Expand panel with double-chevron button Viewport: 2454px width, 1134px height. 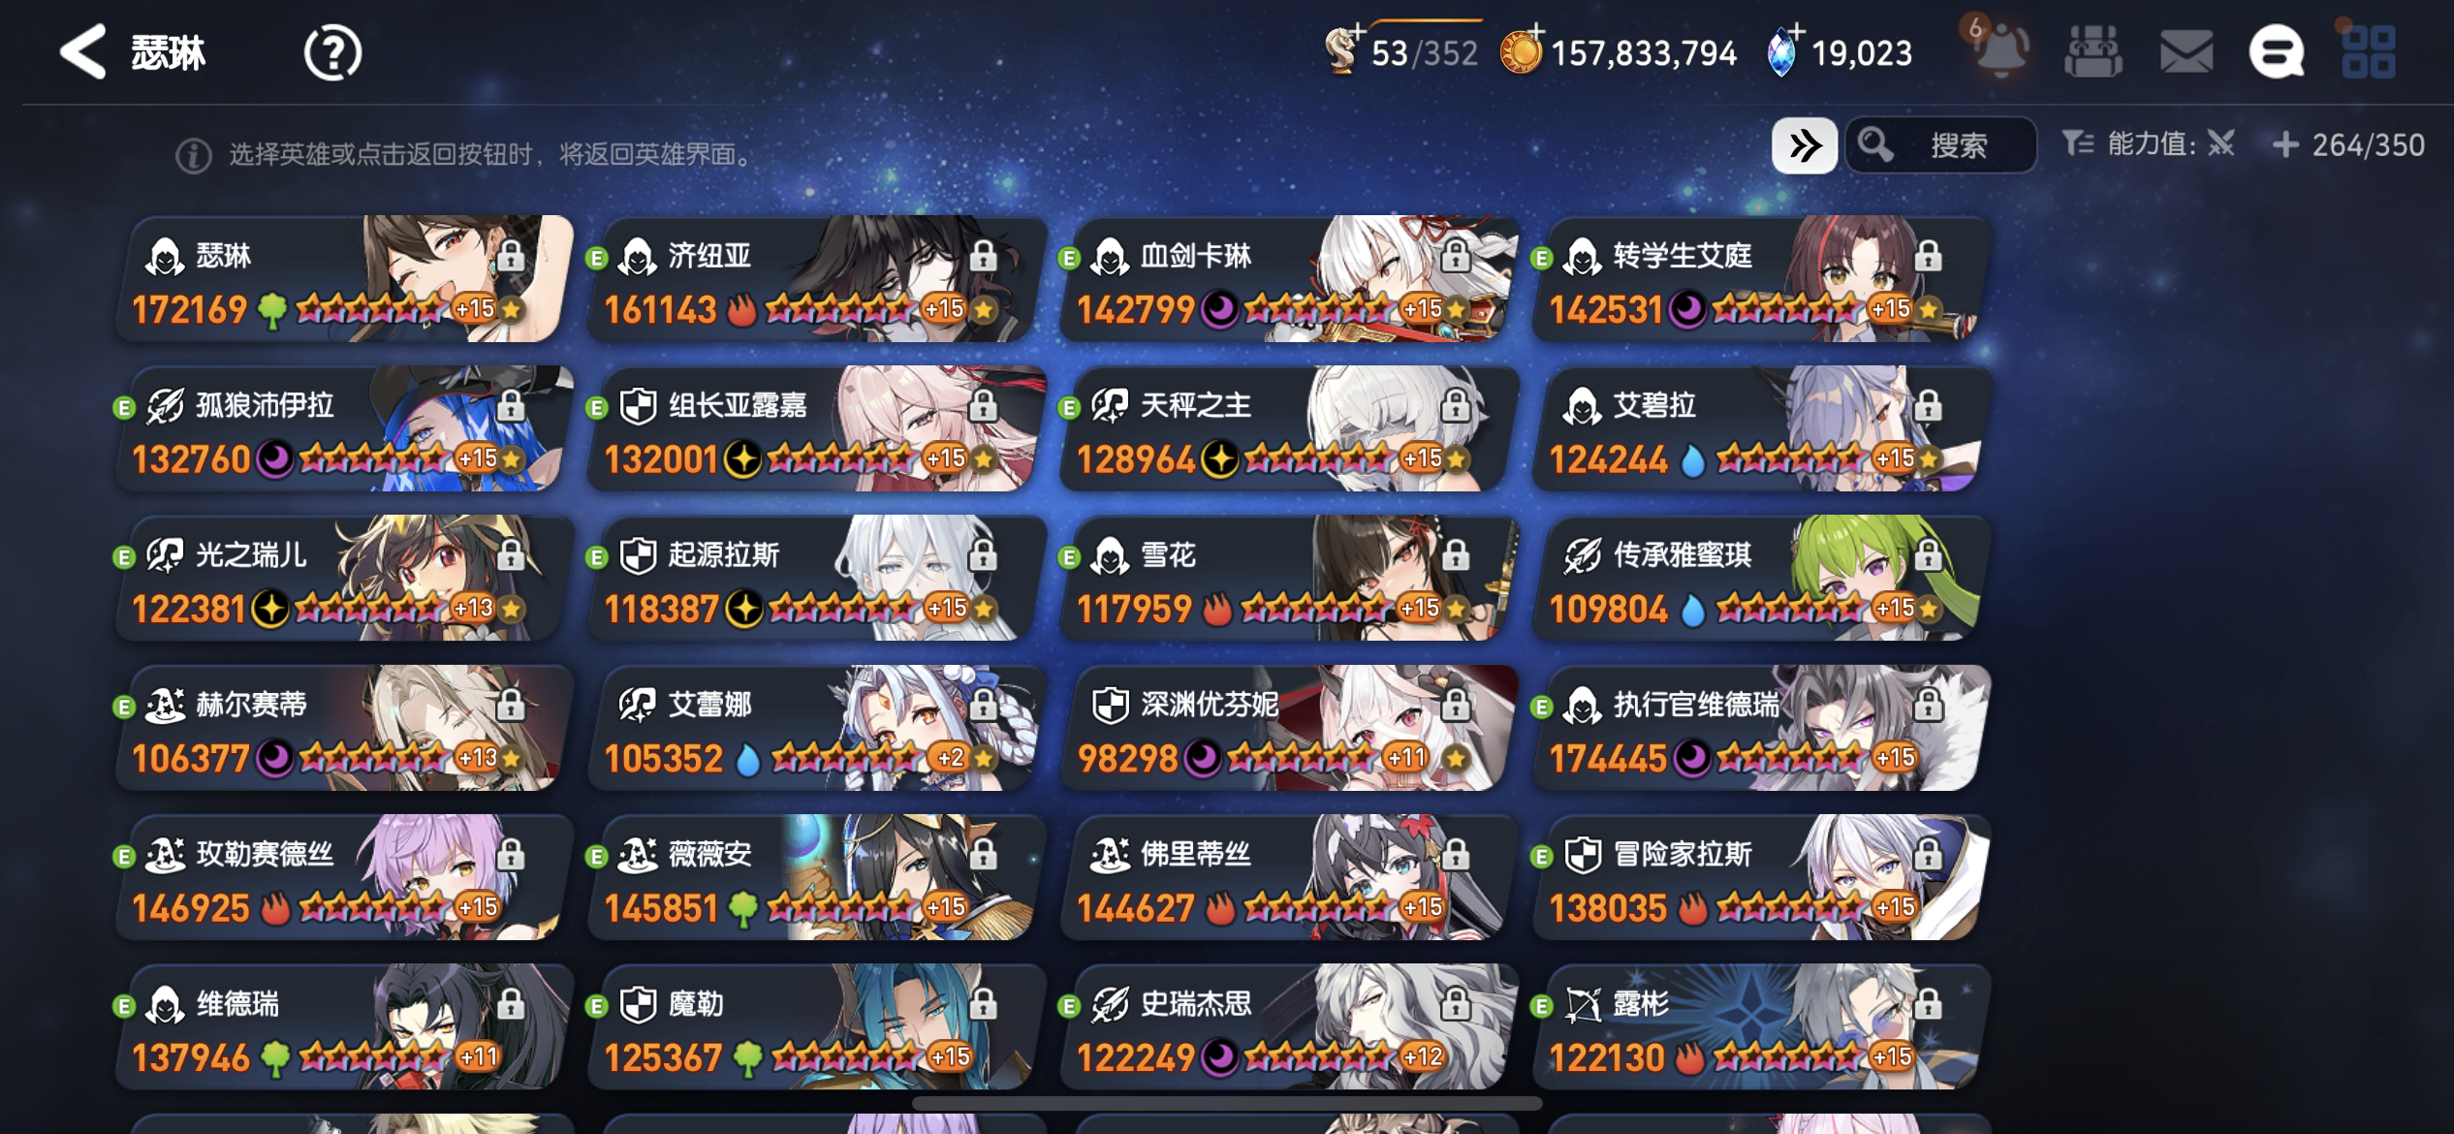1805,146
